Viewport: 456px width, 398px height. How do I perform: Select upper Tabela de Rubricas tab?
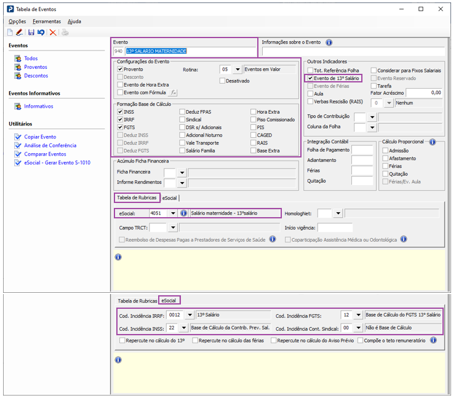137,197
